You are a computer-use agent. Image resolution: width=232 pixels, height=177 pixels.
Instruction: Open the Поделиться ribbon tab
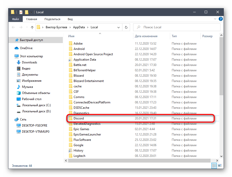pos(52,19)
